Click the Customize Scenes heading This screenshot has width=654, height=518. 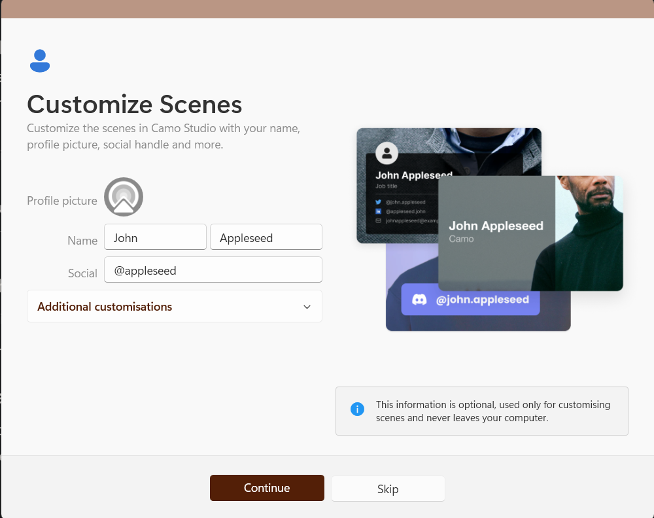(135, 105)
